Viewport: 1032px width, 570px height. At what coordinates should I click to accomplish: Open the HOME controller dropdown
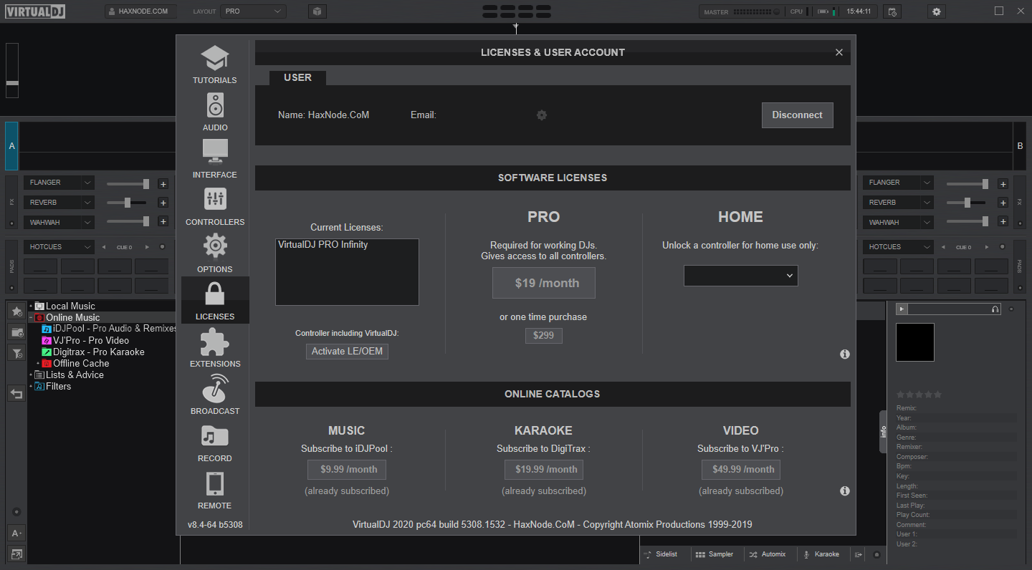(741, 276)
